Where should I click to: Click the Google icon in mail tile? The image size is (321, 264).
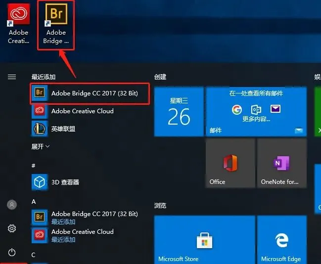[x=237, y=109]
